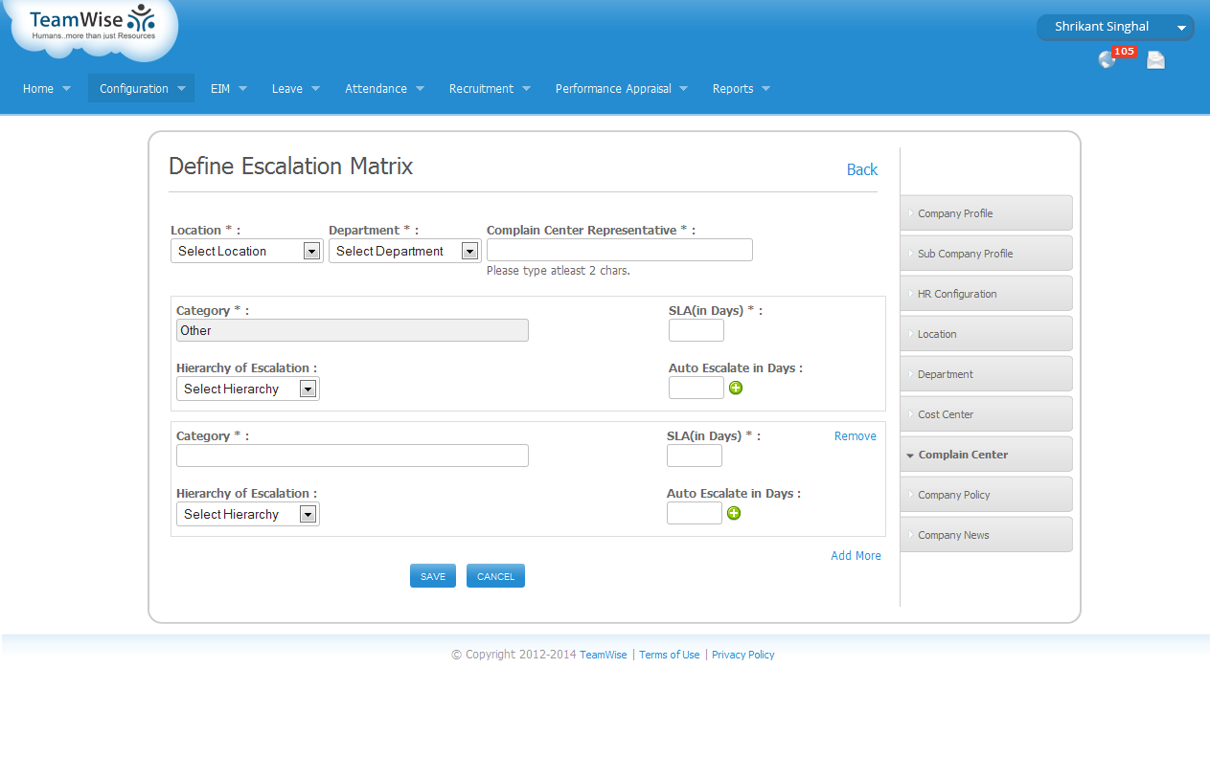Click green plus icon in Other category

pos(736,388)
